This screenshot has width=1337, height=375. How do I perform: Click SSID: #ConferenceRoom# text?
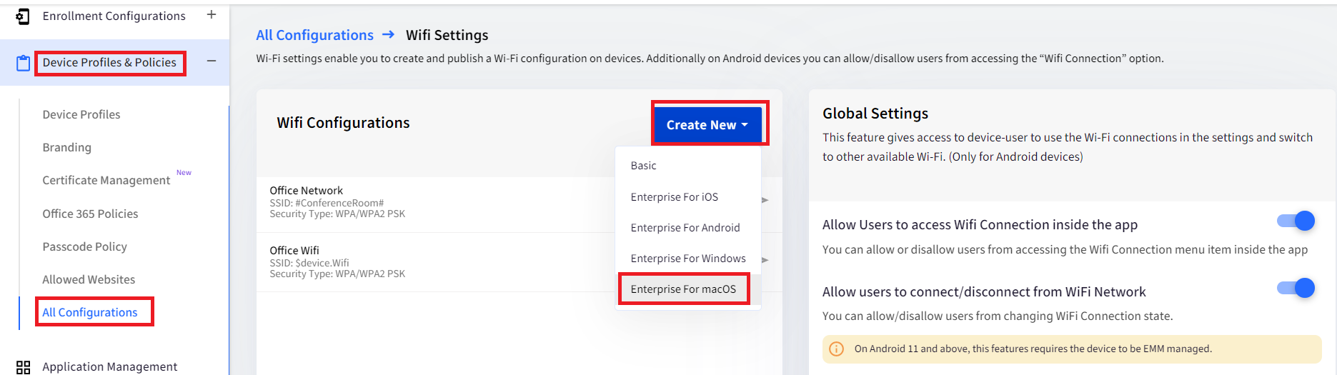coord(327,203)
